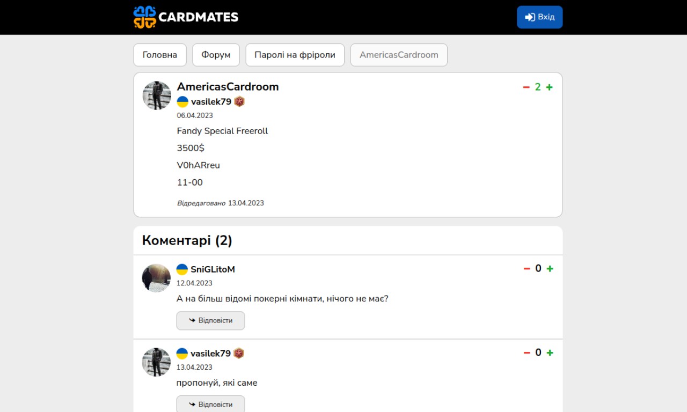Reply to SniGLitoM's comment via Відповісти
Screen dimensions: 687x412
click(210, 321)
